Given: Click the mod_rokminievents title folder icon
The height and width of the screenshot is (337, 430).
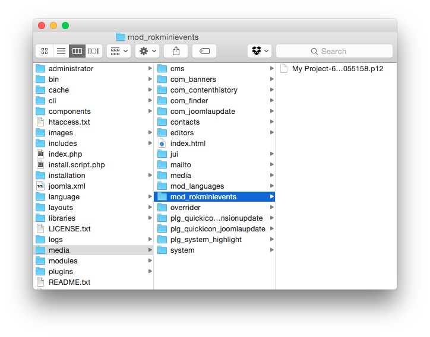Looking at the screenshot, I should click(x=121, y=37).
